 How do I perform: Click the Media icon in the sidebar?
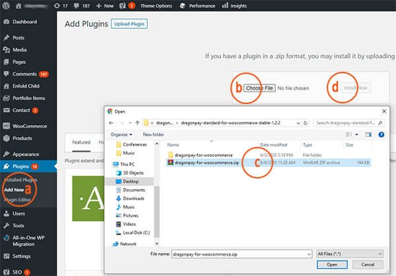(6, 49)
